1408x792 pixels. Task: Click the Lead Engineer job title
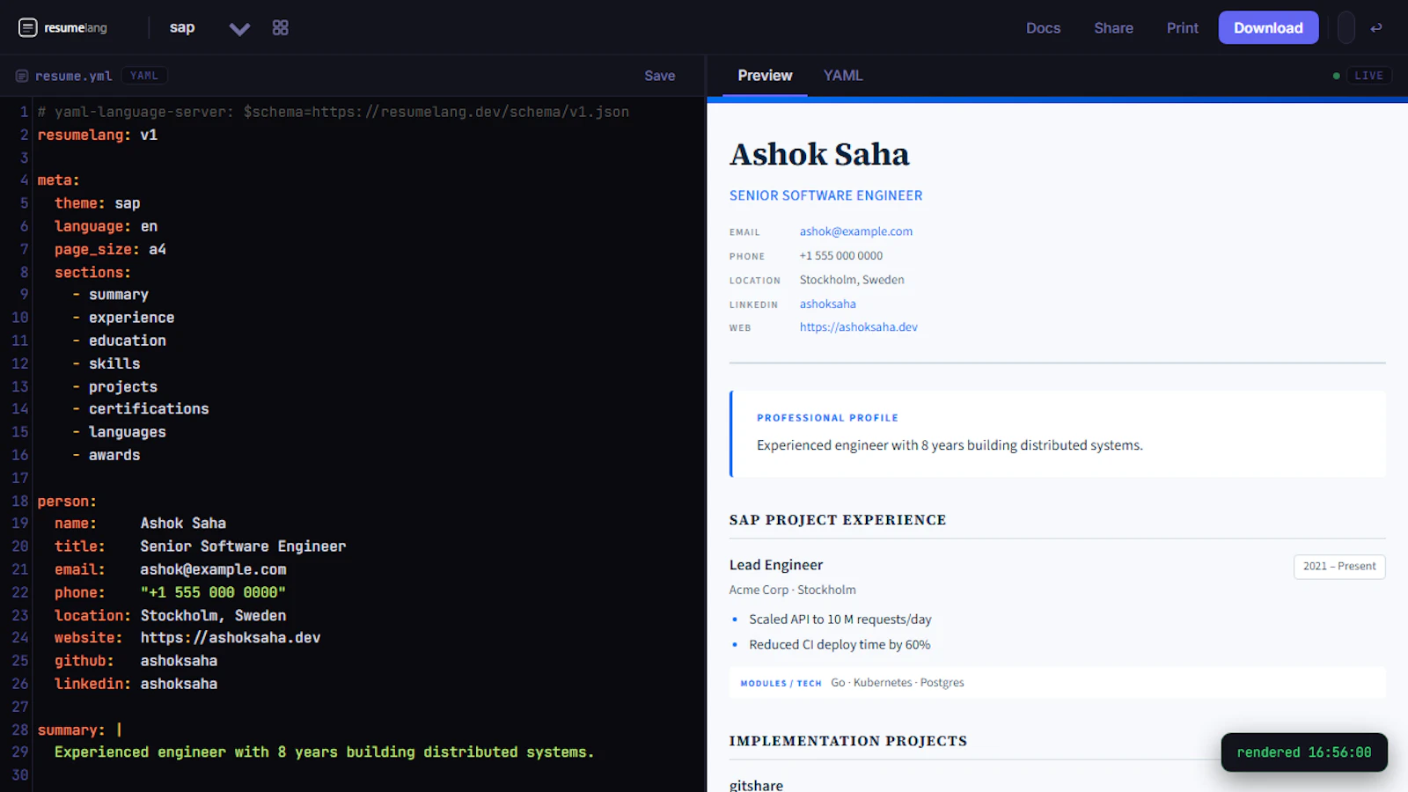(x=776, y=565)
